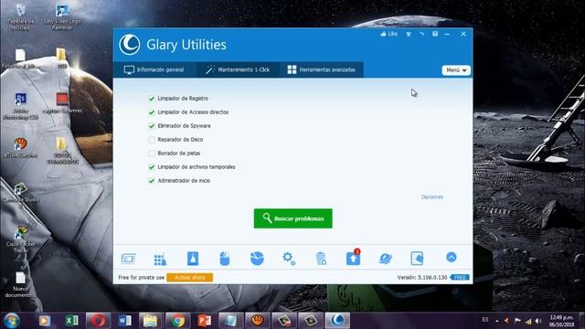
Task: Switch to Información general tab
Action: click(154, 69)
